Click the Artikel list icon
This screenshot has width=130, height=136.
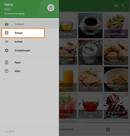coord(7,42)
